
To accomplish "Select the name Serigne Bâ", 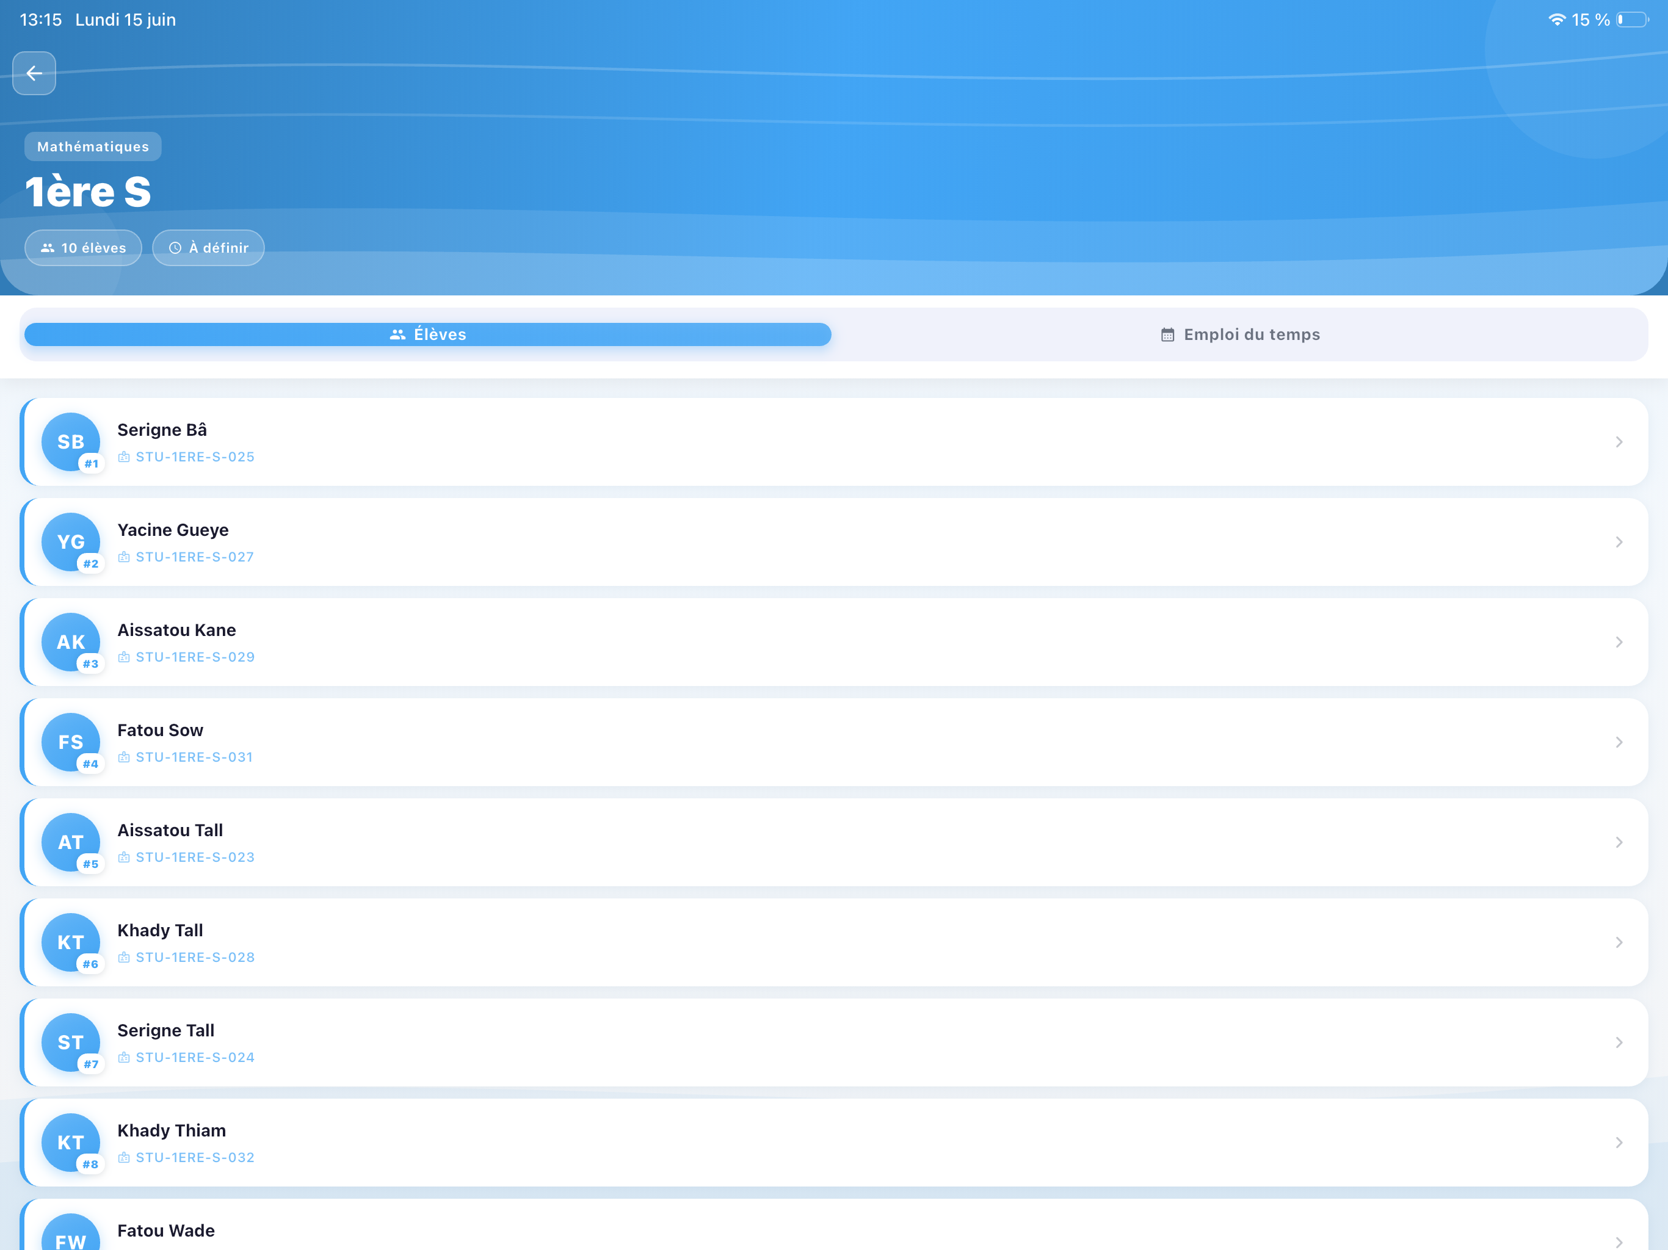I will click(162, 430).
